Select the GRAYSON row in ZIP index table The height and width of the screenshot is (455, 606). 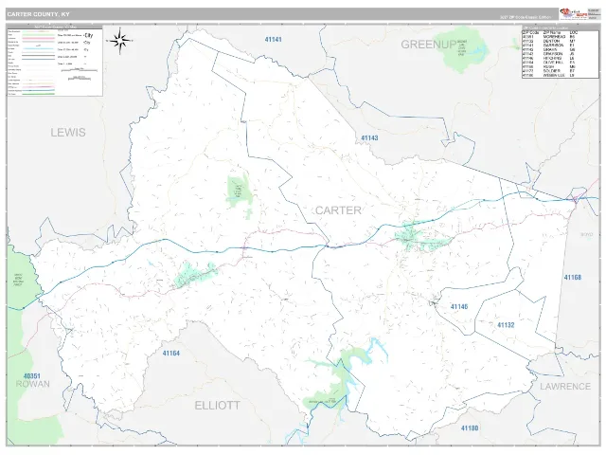[561, 54]
